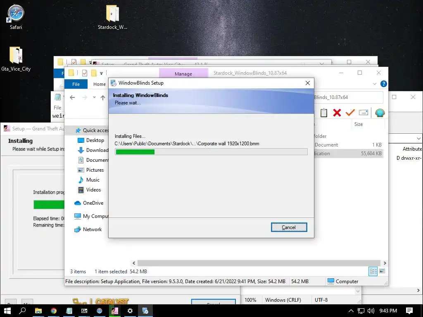Switch to large icons view layout

(382, 271)
